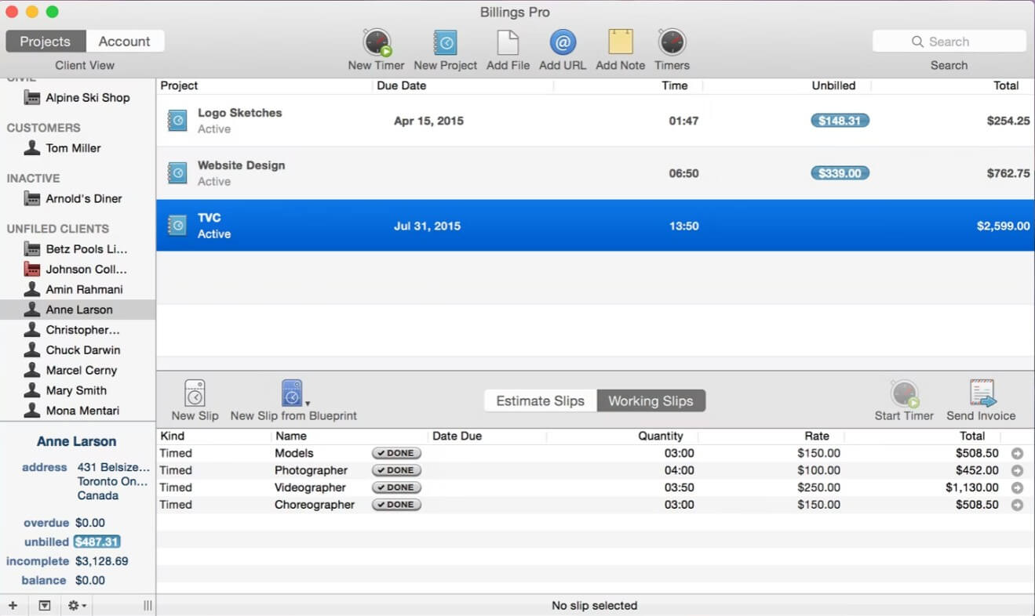1035x616 pixels.
Task: Open the sidebar filter dropdown next to plus button
Action: tap(45, 605)
